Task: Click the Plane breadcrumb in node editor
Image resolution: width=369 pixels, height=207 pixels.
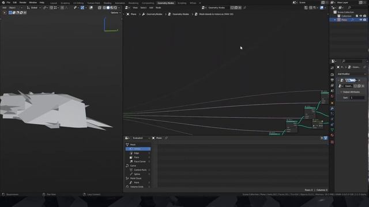Action: point(131,14)
